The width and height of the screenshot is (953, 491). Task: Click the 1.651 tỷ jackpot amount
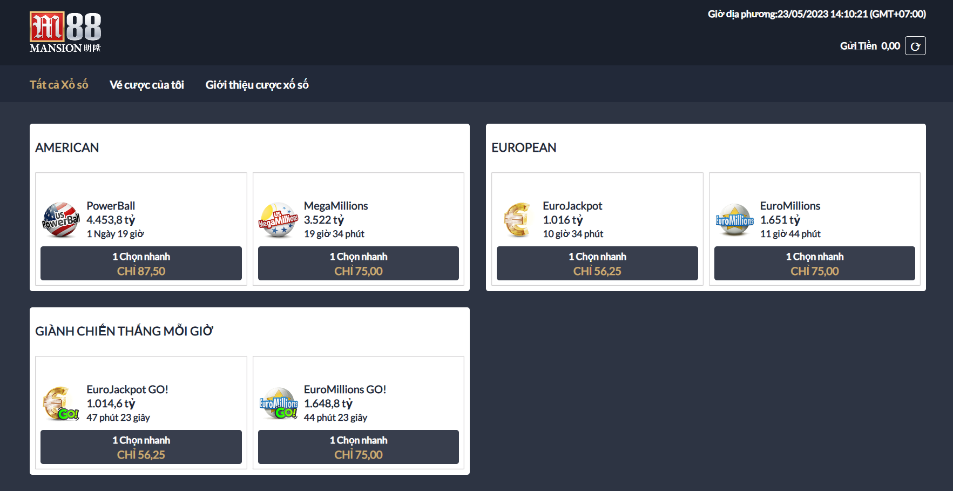coord(780,220)
